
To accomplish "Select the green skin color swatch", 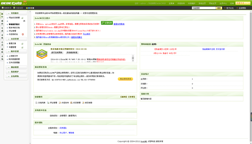I will [x=27, y=8].
